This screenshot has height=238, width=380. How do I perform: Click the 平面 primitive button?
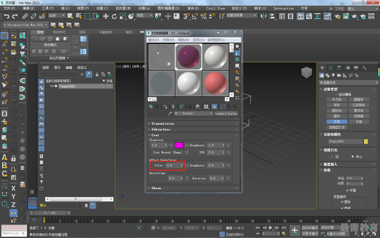point(359,122)
